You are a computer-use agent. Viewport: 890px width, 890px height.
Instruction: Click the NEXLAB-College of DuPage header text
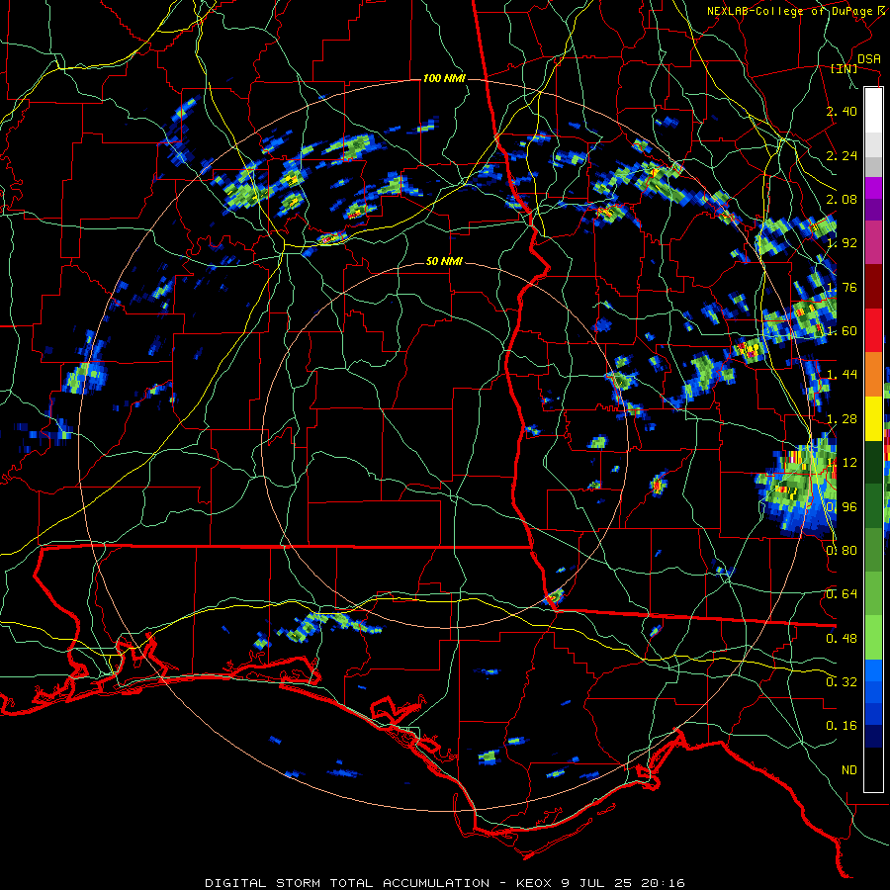tap(789, 11)
